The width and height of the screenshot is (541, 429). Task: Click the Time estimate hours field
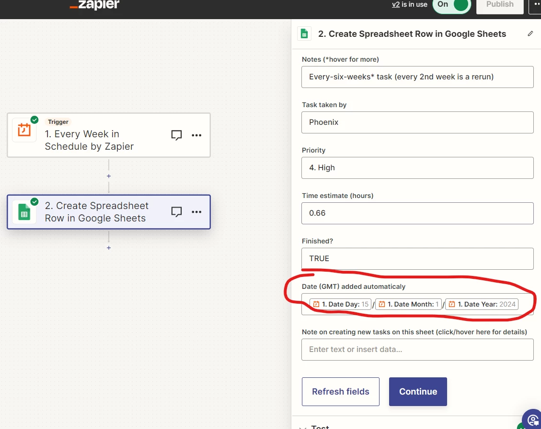coord(417,213)
